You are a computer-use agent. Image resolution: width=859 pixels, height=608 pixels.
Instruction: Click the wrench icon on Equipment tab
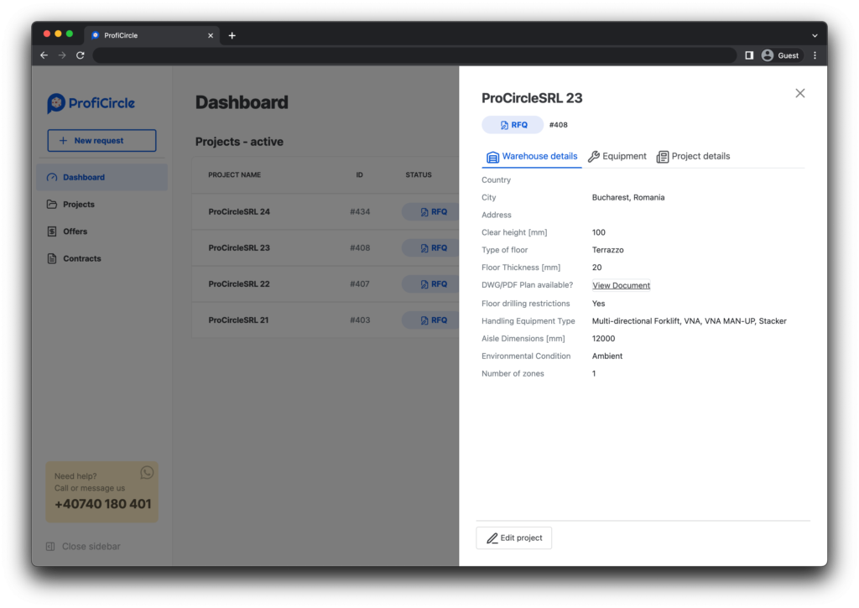point(593,157)
